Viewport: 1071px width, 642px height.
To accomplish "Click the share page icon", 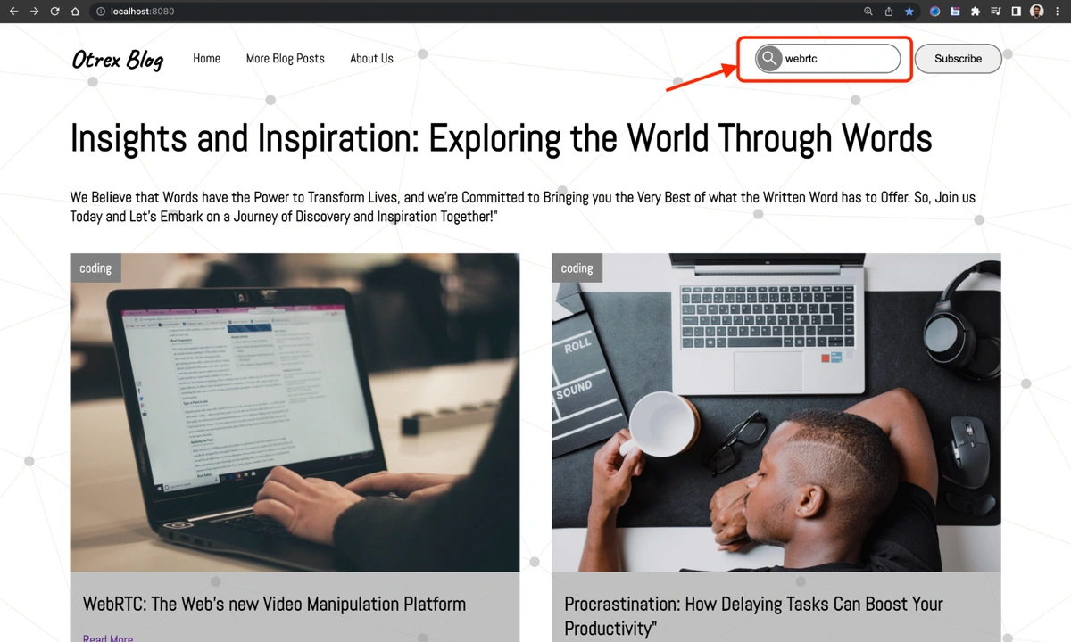I will pos(889,12).
